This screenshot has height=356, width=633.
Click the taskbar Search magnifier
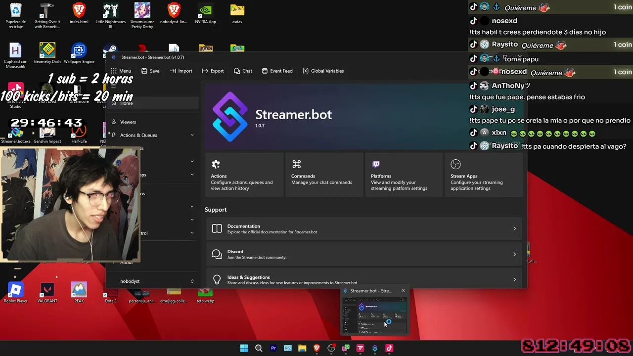pos(259,348)
